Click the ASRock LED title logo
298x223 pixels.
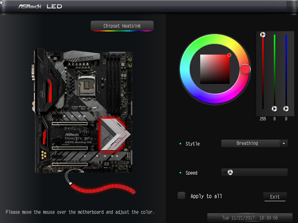coord(40,7)
